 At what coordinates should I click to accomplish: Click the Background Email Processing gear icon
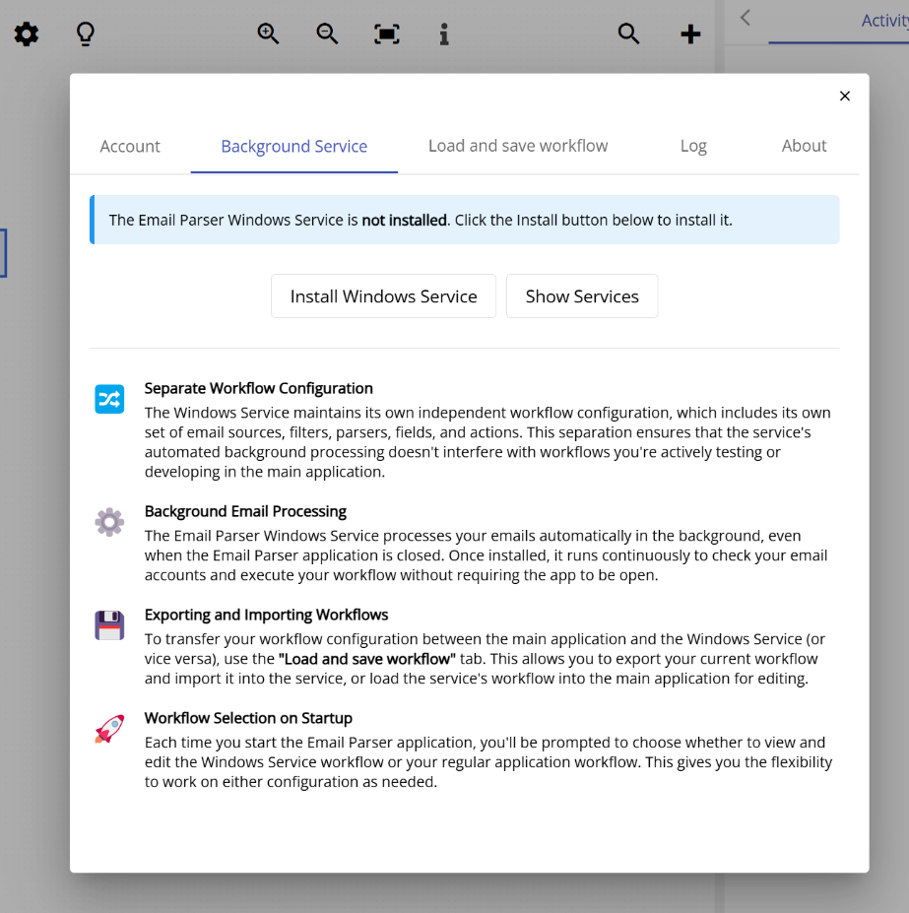pos(109,522)
